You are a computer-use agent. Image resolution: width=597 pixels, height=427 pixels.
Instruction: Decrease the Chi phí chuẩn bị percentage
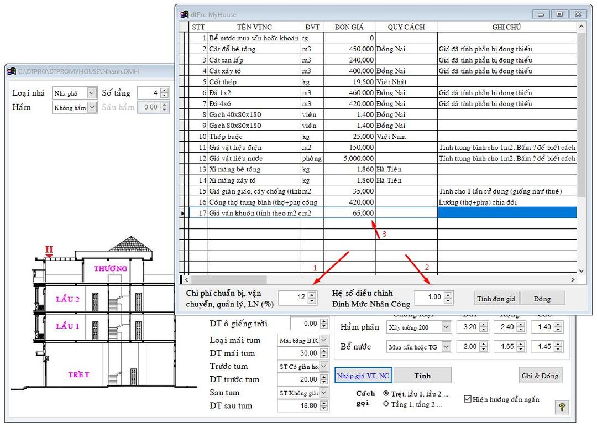(x=312, y=301)
